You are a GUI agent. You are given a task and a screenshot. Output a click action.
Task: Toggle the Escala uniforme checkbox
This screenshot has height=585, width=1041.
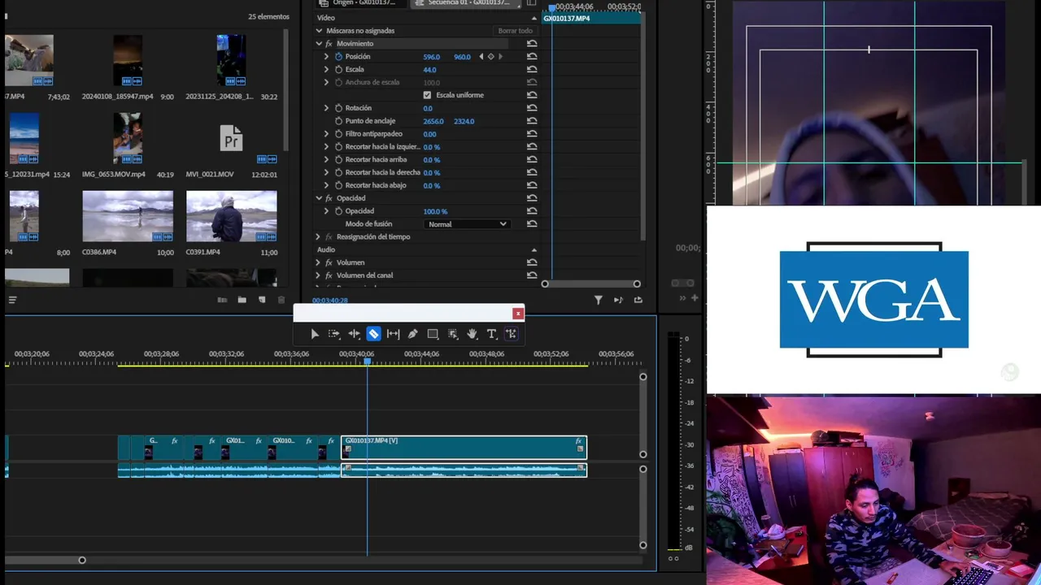tap(427, 95)
